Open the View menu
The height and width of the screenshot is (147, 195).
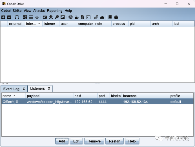coord(28,11)
